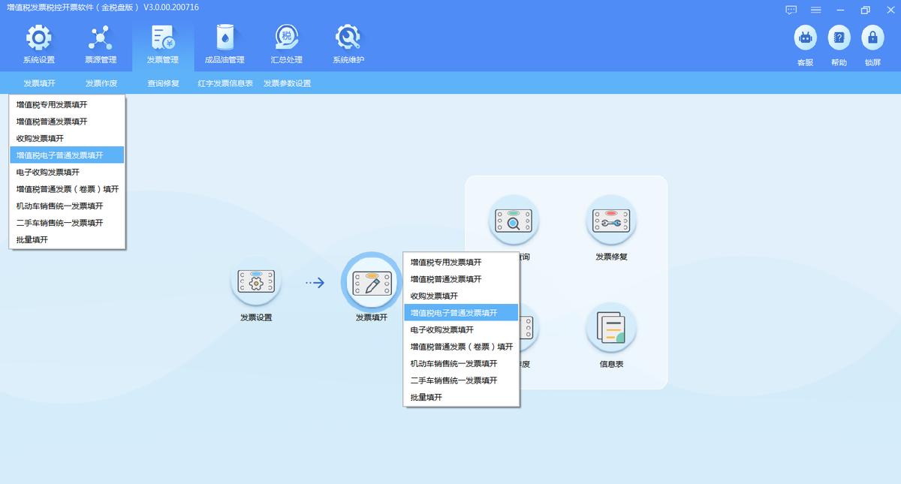Open the 发票修复 repair icon
The height and width of the screenshot is (484, 901).
pyautogui.click(x=611, y=220)
